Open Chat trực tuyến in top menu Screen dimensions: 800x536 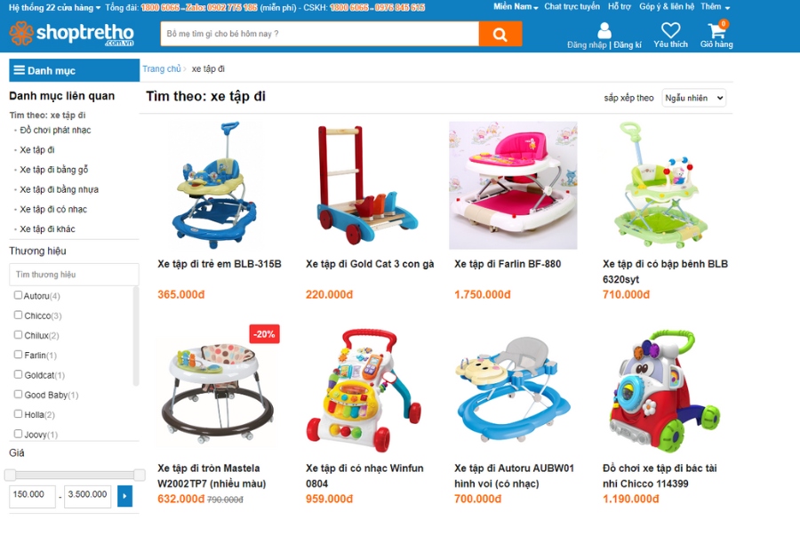point(572,6)
